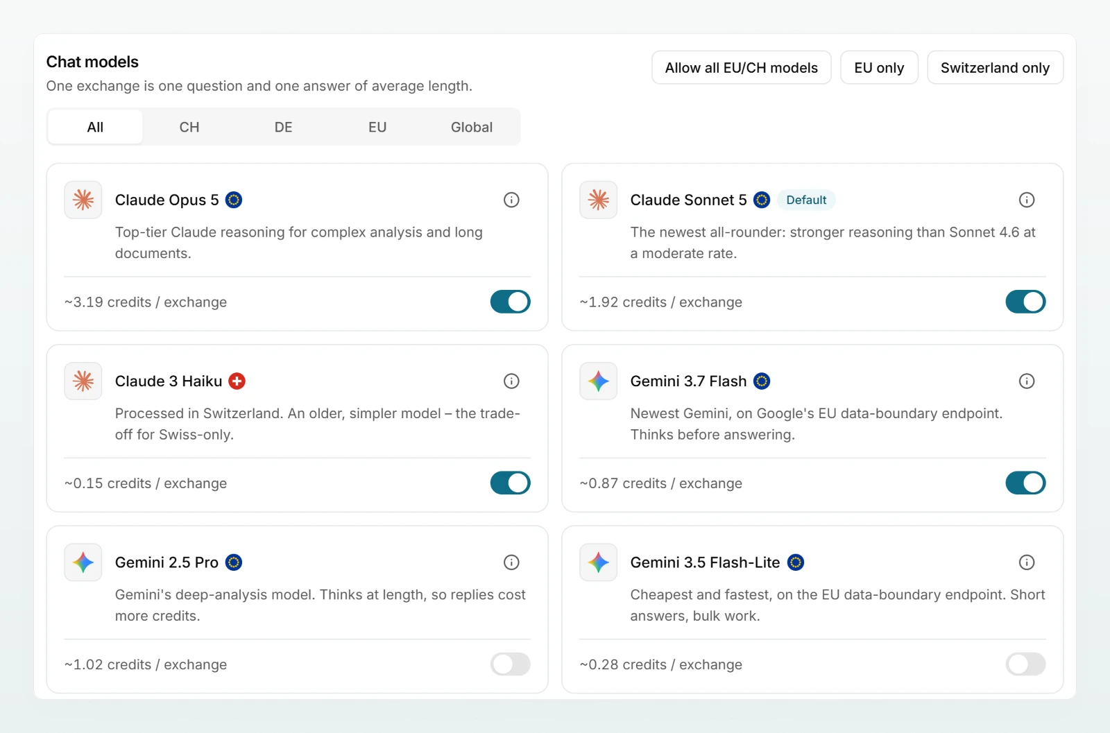Click the Claude Opus 5 model name

167,200
